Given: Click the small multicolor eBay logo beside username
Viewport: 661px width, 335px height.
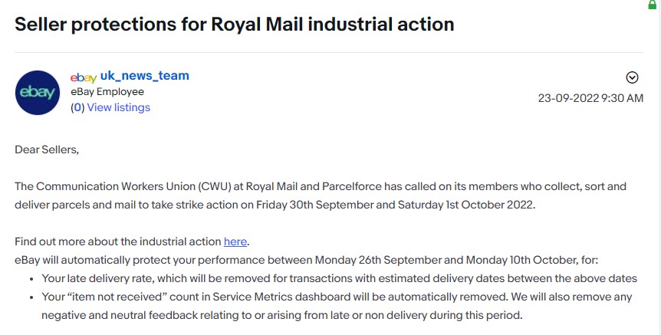Looking at the screenshot, I should point(84,77).
